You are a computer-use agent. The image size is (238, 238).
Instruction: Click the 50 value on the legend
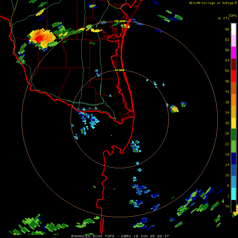click(x=227, y=71)
